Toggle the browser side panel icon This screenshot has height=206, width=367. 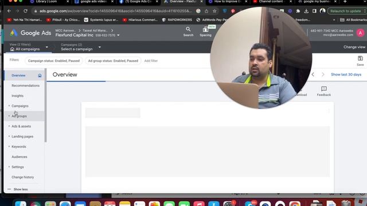(314, 11)
